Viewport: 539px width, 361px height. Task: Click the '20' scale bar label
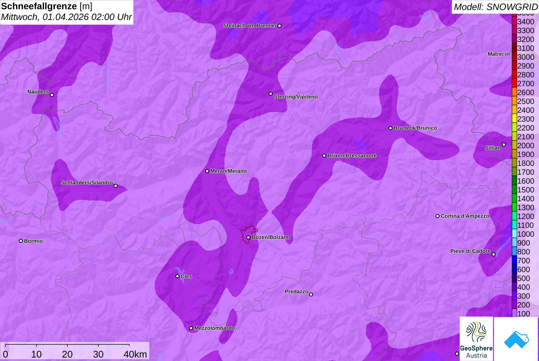67,354
